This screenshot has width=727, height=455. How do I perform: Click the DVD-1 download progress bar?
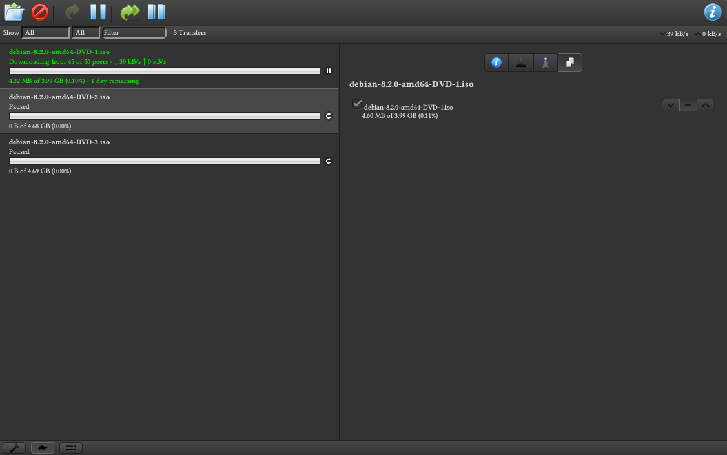click(165, 71)
